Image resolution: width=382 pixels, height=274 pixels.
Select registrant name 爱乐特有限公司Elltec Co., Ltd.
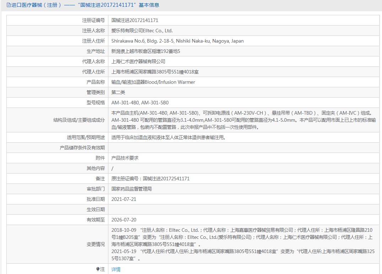(142, 31)
